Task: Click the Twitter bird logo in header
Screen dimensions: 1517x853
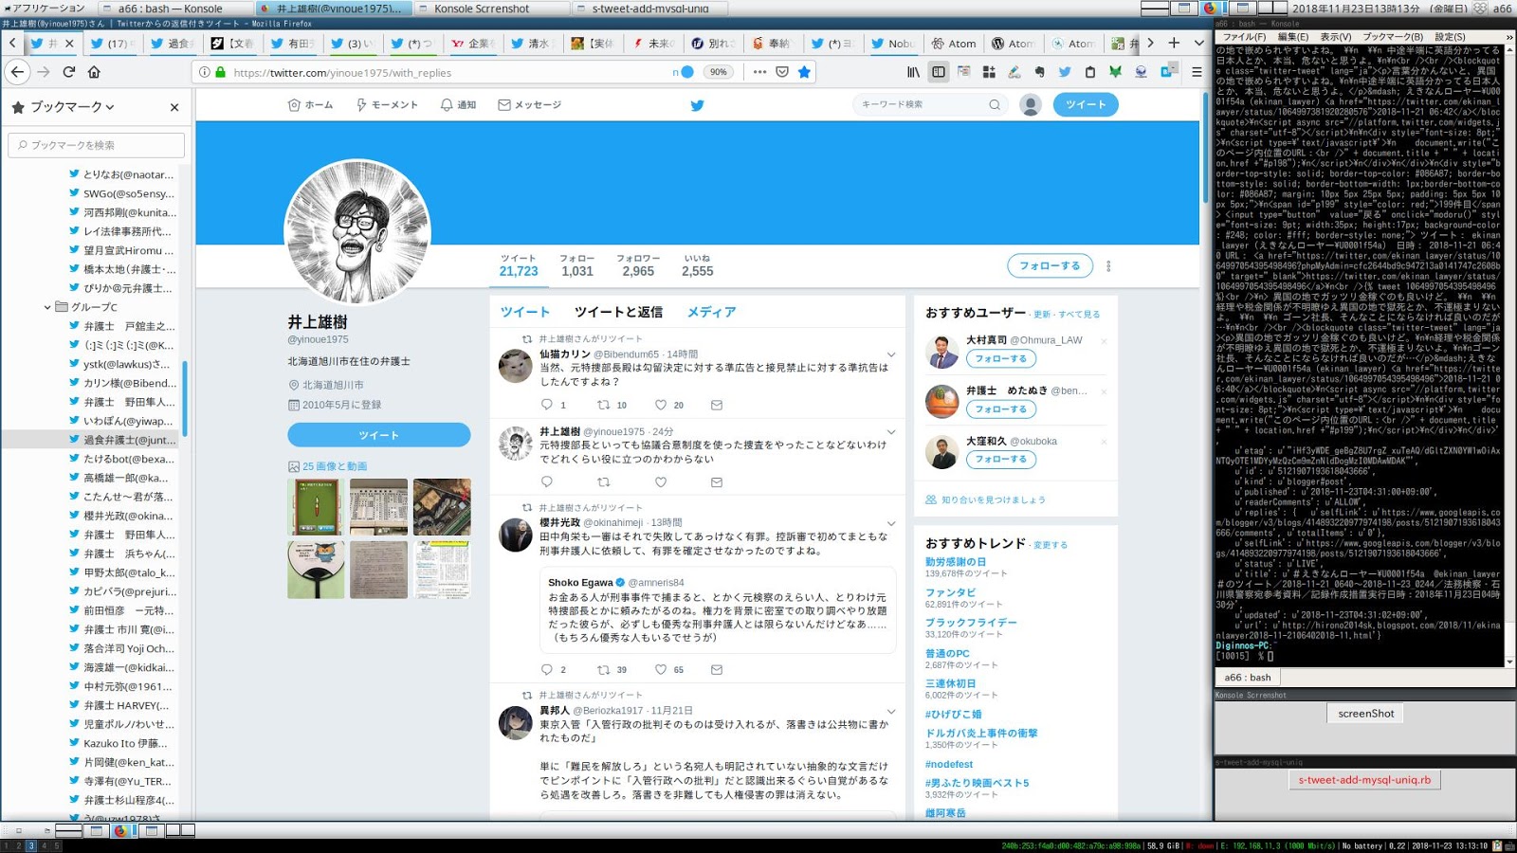Action: coord(697,105)
